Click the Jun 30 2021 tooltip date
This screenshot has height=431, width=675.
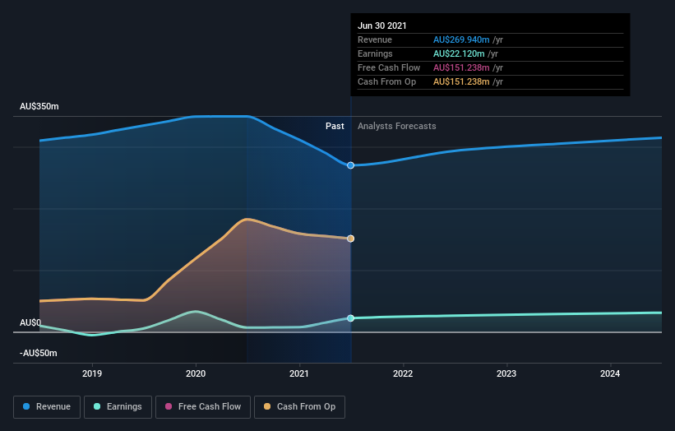pos(382,25)
